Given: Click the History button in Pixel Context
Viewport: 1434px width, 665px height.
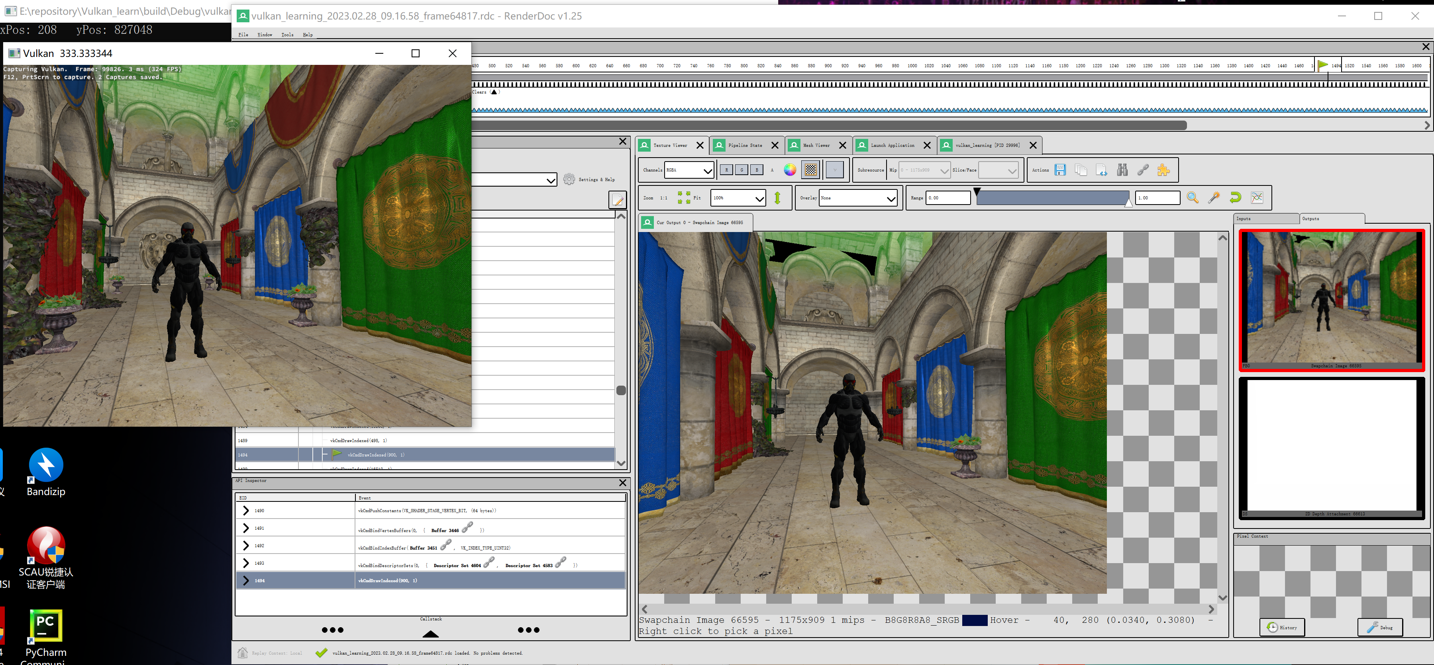Looking at the screenshot, I should tap(1282, 627).
